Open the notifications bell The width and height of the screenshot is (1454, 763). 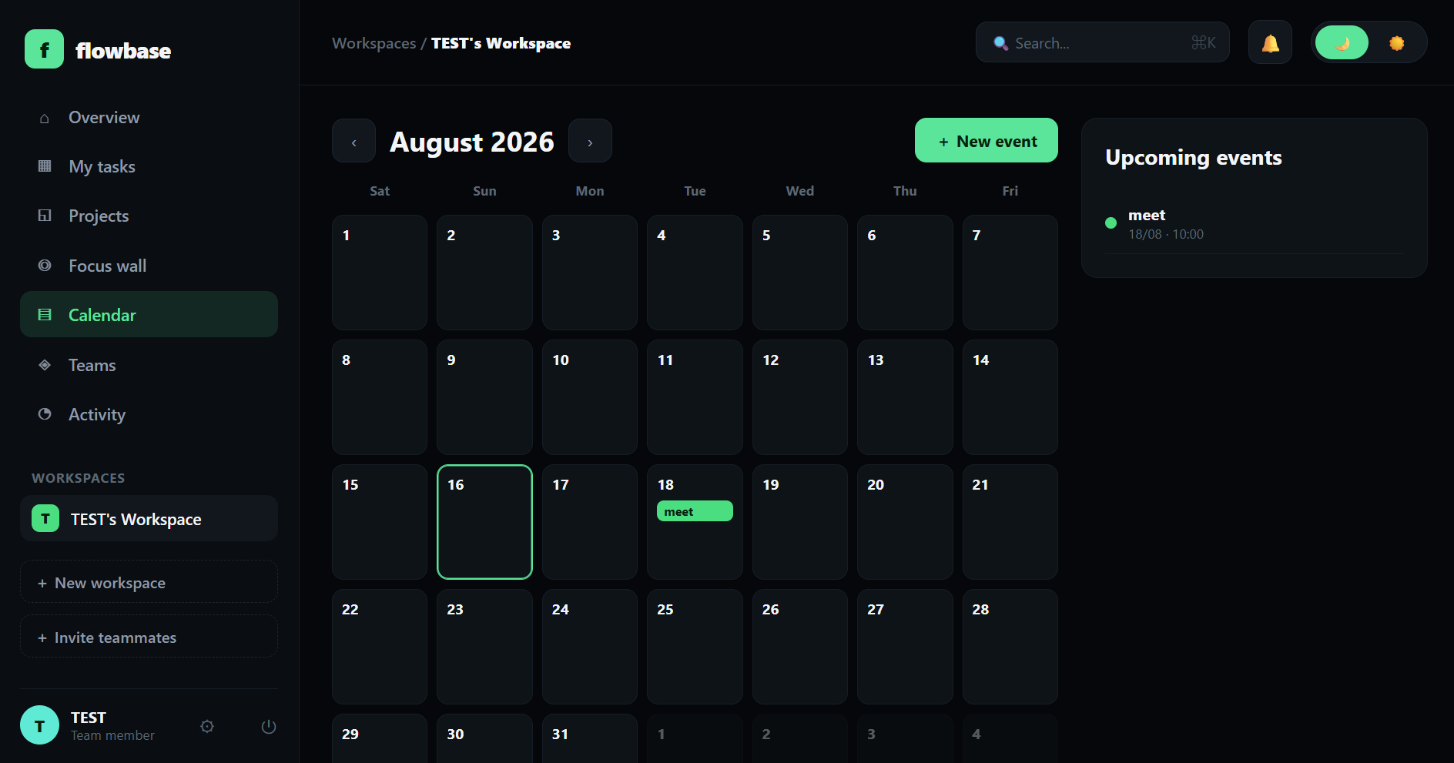pos(1270,43)
